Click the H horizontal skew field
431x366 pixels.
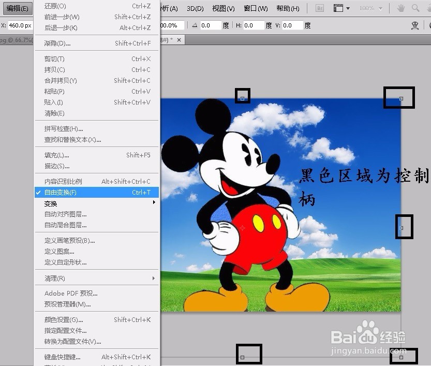(x=254, y=25)
